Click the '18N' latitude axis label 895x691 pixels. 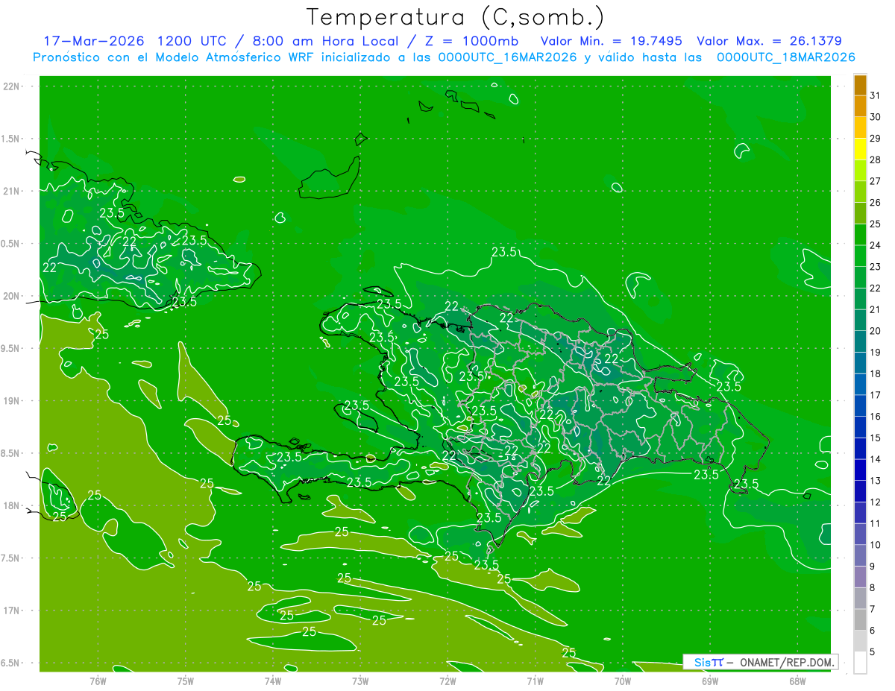[12, 506]
